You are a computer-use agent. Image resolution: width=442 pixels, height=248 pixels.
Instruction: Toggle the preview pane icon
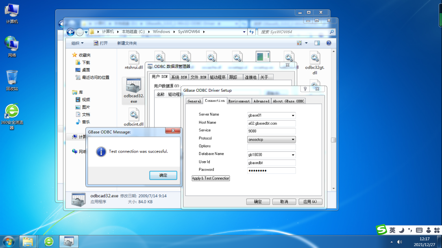coord(317,43)
